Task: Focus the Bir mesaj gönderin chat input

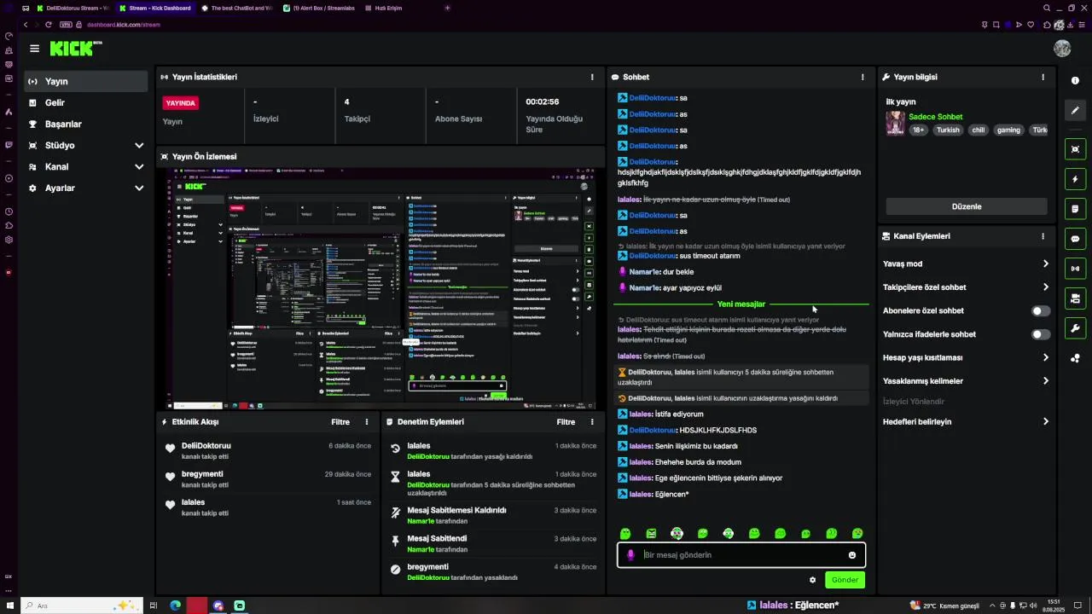Action: (741, 555)
